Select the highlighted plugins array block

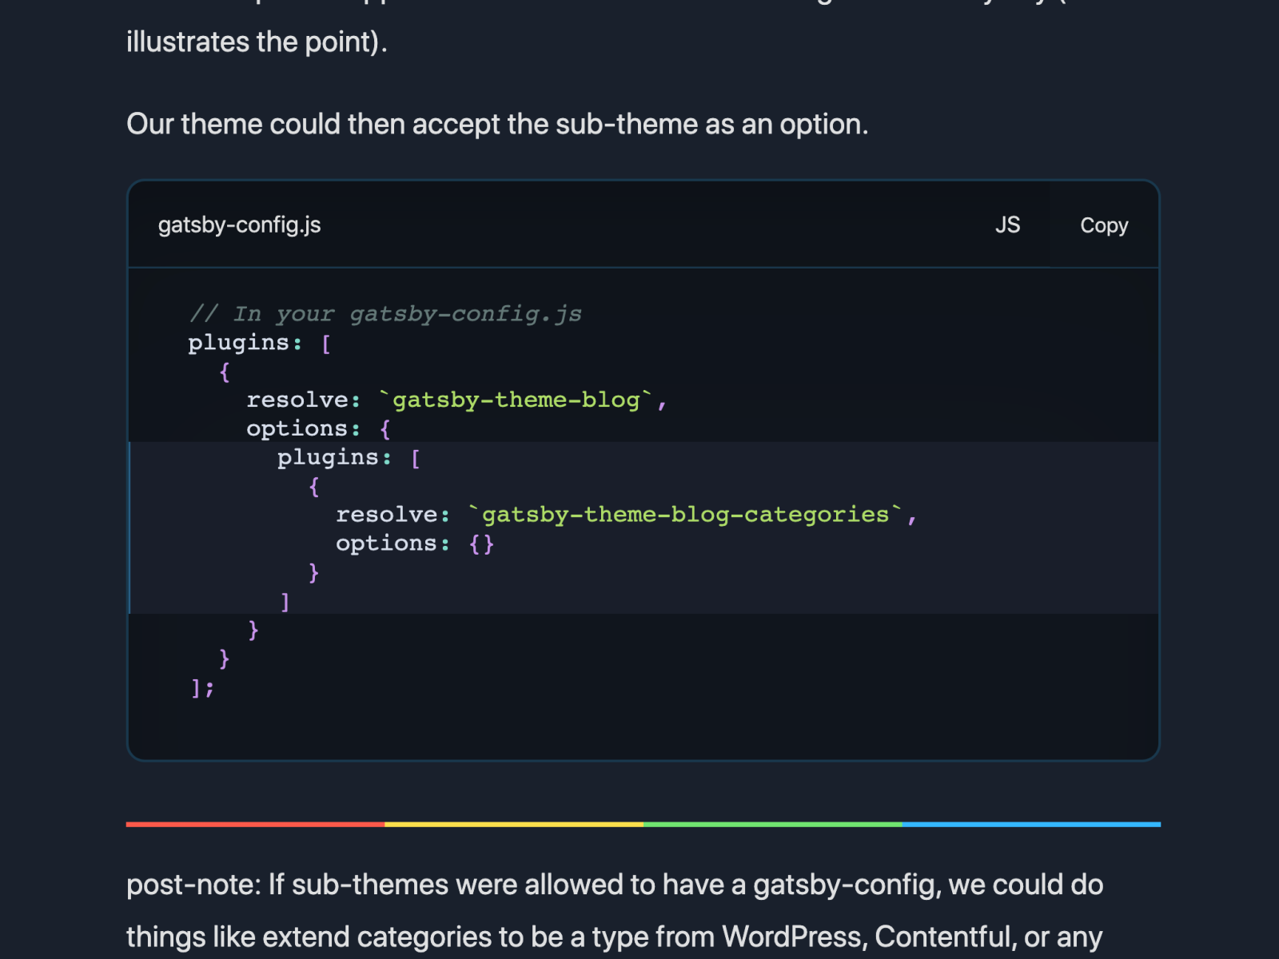pos(560,527)
